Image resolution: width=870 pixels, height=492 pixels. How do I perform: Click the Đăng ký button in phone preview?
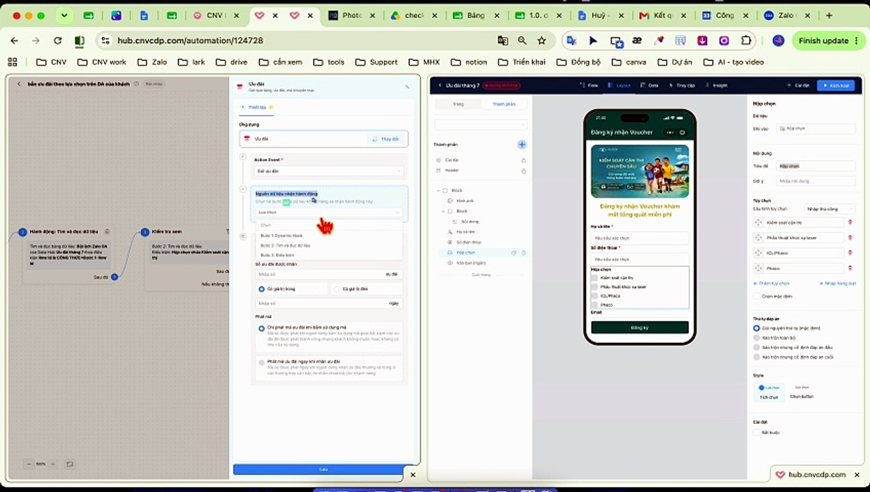(640, 328)
